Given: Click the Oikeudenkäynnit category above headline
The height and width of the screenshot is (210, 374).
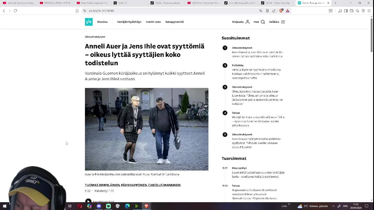Looking at the screenshot, I should [x=95, y=37].
